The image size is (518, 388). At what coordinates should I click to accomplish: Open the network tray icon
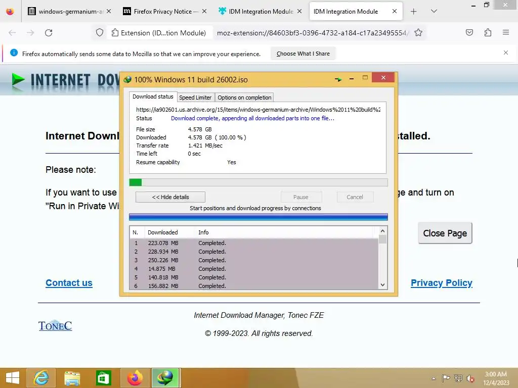click(x=458, y=378)
